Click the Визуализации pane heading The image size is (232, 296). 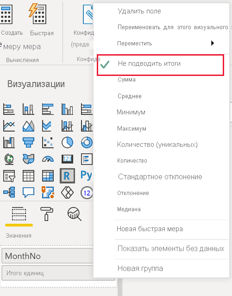point(36,84)
